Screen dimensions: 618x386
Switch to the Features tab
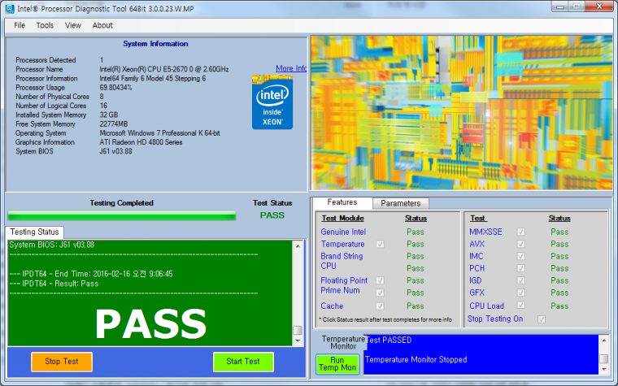[x=342, y=202]
